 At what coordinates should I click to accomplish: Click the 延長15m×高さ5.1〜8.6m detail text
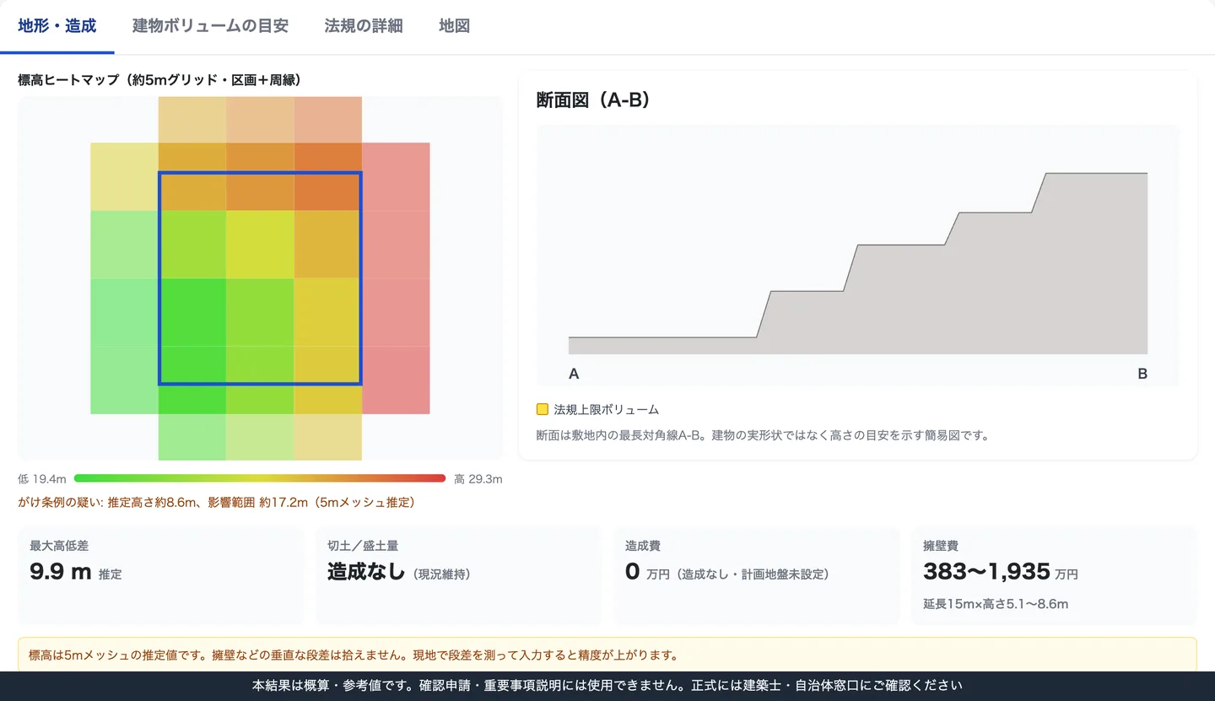coord(996,604)
